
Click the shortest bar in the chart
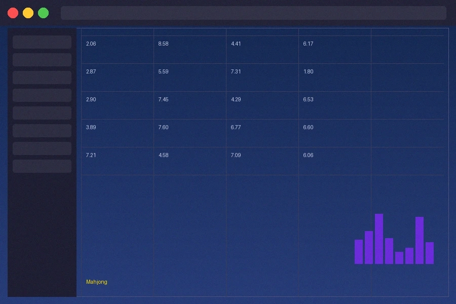399,258
